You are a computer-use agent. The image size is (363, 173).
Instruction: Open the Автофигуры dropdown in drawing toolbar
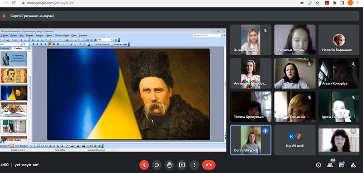(21, 146)
